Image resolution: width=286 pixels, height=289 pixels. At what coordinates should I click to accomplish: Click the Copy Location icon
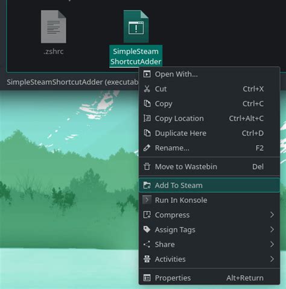coord(147,118)
